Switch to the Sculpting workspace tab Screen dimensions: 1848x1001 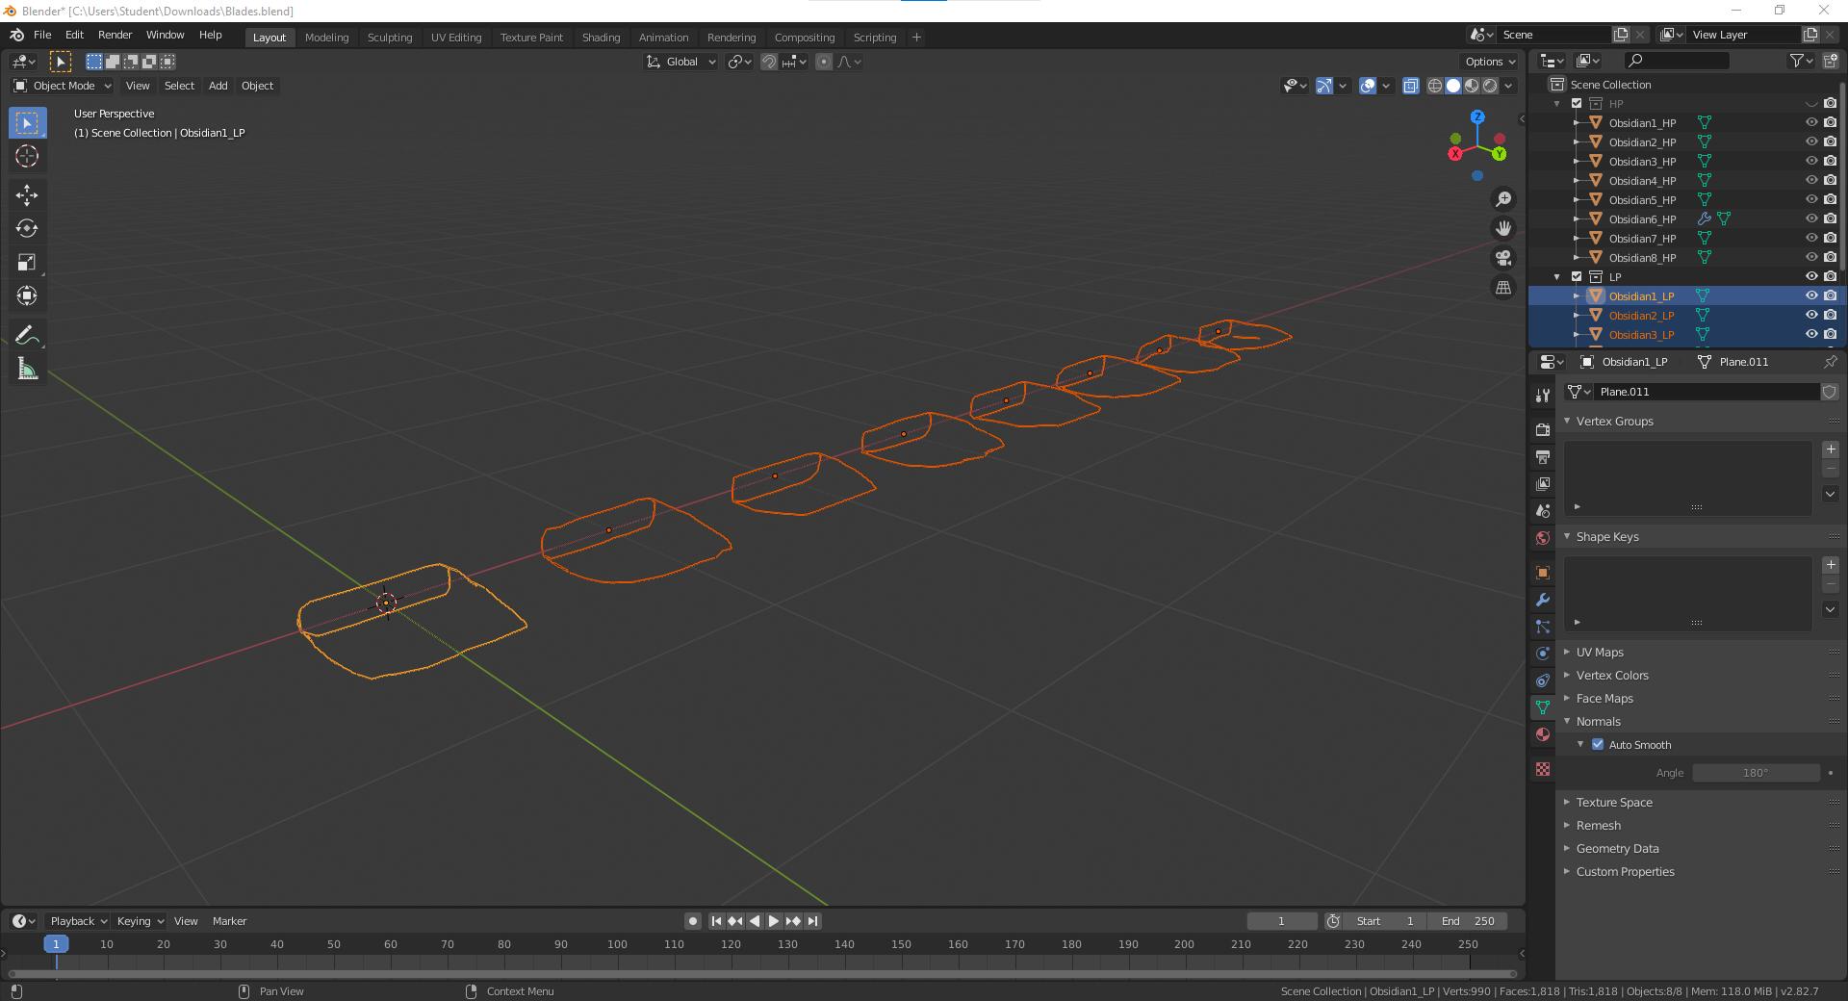pos(390,38)
